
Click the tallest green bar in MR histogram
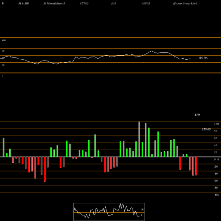pyautogui.click(x=139, y=139)
